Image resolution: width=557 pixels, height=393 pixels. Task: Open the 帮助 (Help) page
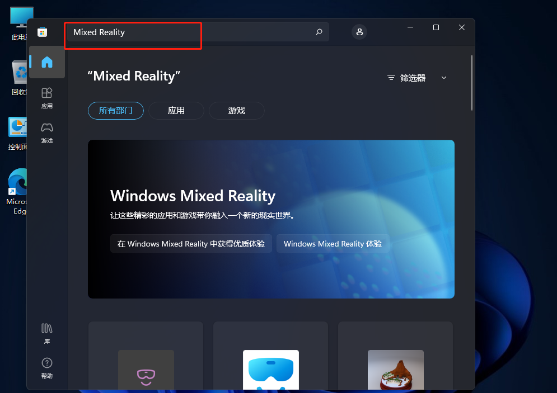tap(47, 368)
